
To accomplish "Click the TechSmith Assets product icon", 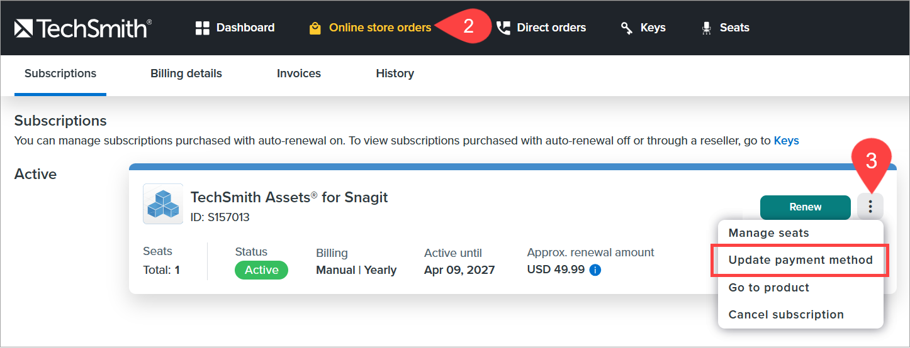I will point(163,204).
